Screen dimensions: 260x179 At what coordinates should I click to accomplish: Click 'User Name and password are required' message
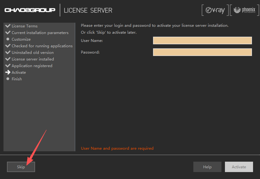click(117, 148)
